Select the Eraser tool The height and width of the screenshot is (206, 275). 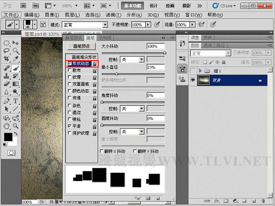[x=6, y=84]
